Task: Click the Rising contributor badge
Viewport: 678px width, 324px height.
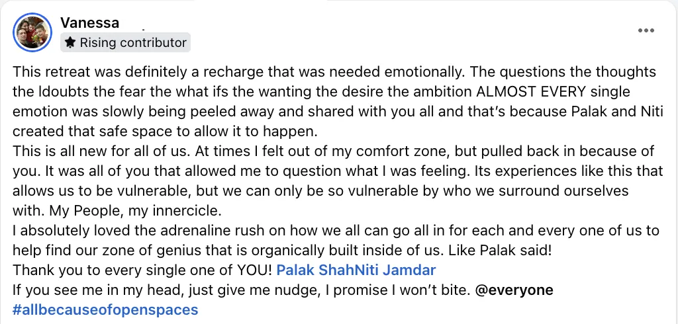Action: (126, 43)
